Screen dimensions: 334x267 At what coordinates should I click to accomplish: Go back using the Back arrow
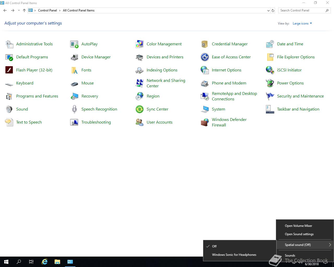coord(5,10)
